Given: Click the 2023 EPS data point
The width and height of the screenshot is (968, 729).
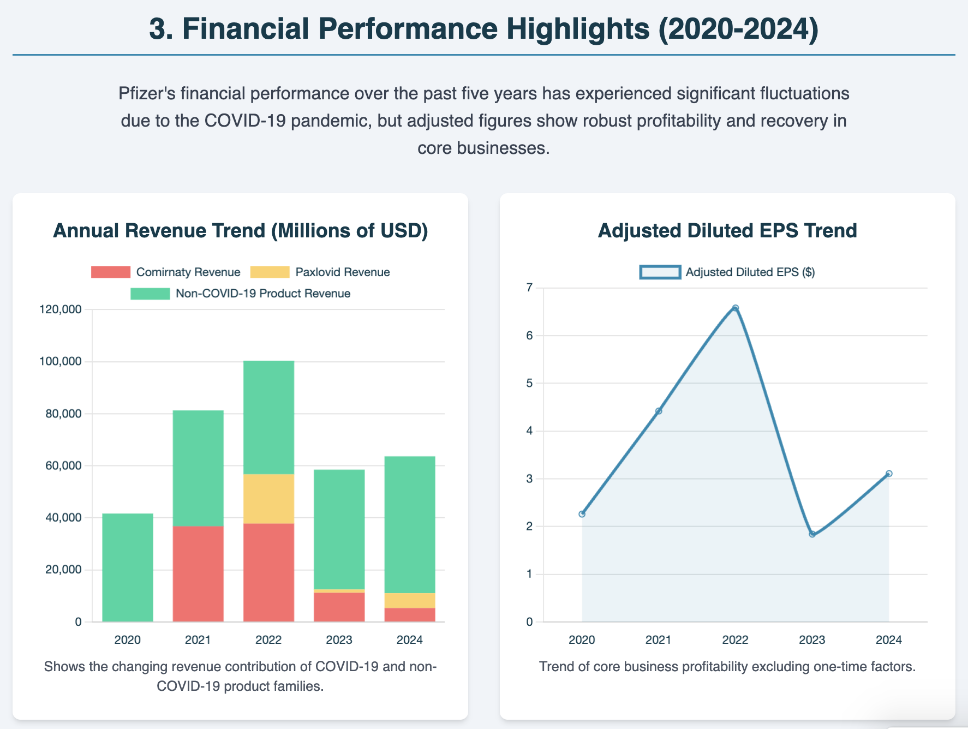Looking at the screenshot, I should (812, 534).
